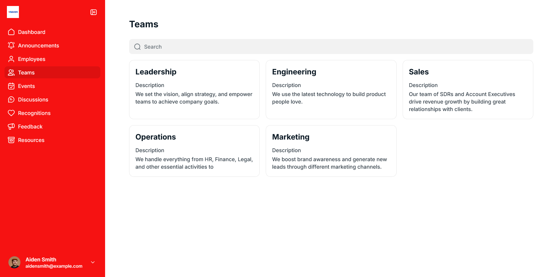Click Aiden Smith's profile avatar

pyautogui.click(x=14, y=262)
